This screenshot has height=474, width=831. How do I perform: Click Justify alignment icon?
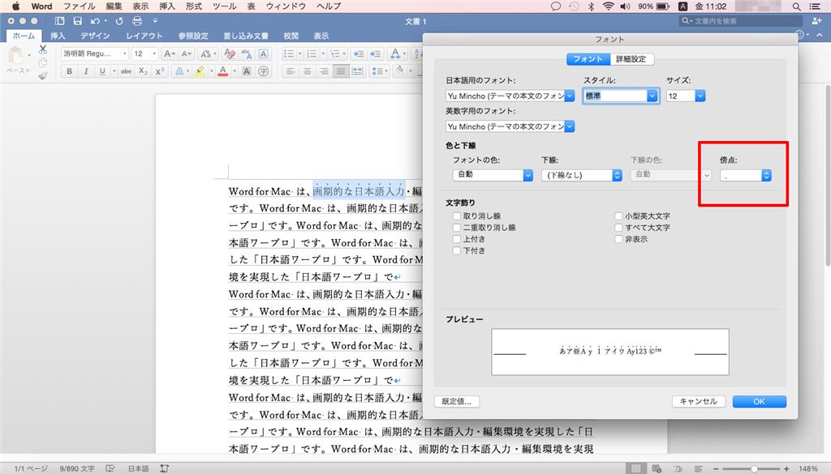pyautogui.click(x=342, y=70)
